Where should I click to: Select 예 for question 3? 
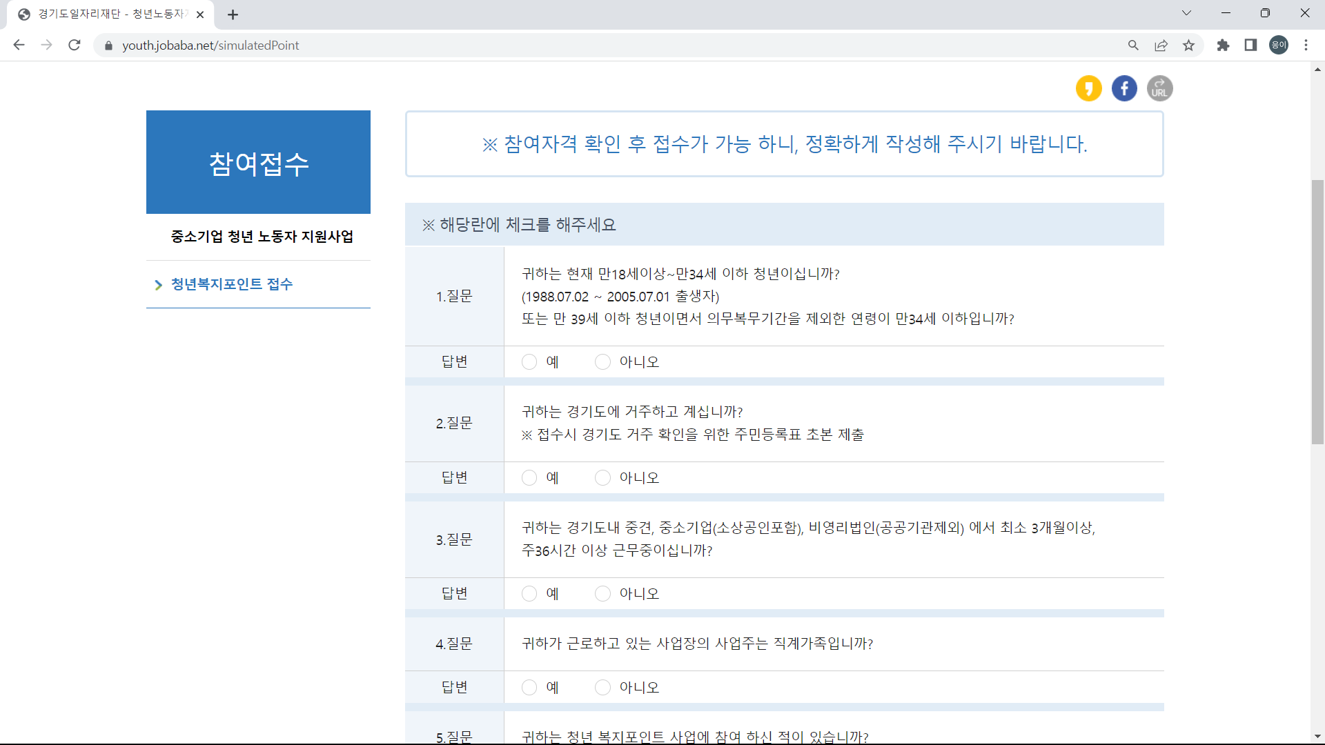tap(529, 593)
